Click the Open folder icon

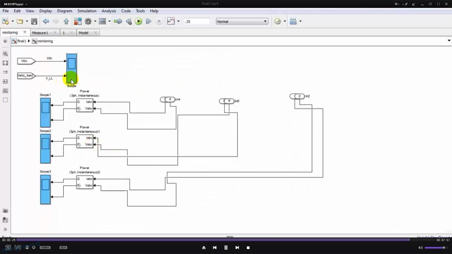click(20, 21)
